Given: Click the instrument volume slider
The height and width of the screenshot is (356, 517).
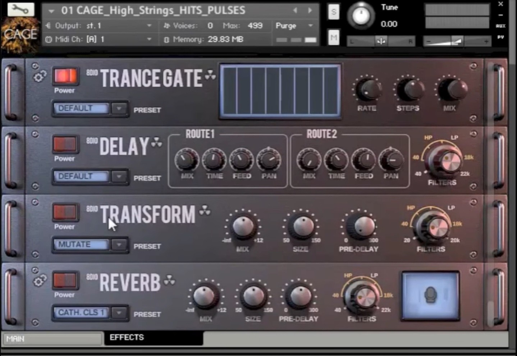Looking at the screenshot, I should click(x=457, y=42).
